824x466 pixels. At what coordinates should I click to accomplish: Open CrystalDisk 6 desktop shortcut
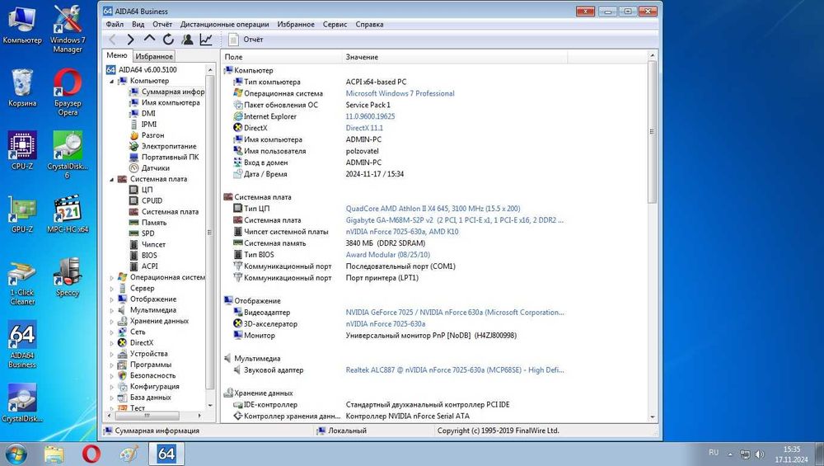click(68, 154)
